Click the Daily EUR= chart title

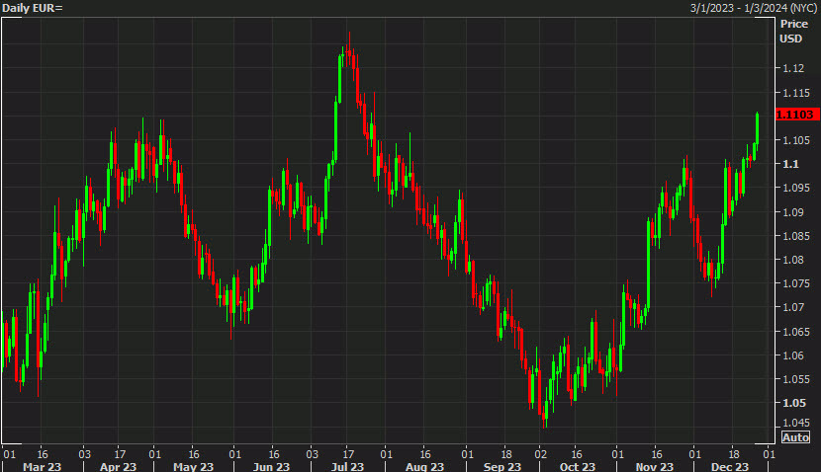click(x=33, y=8)
